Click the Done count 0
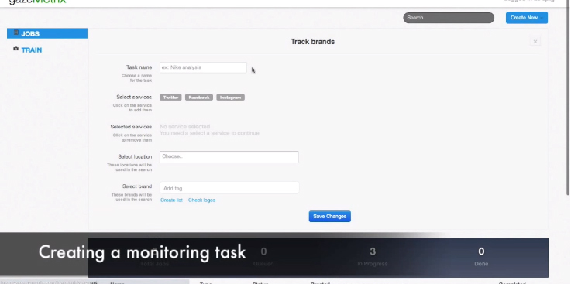The width and height of the screenshot is (571, 284). click(x=481, y=251)
